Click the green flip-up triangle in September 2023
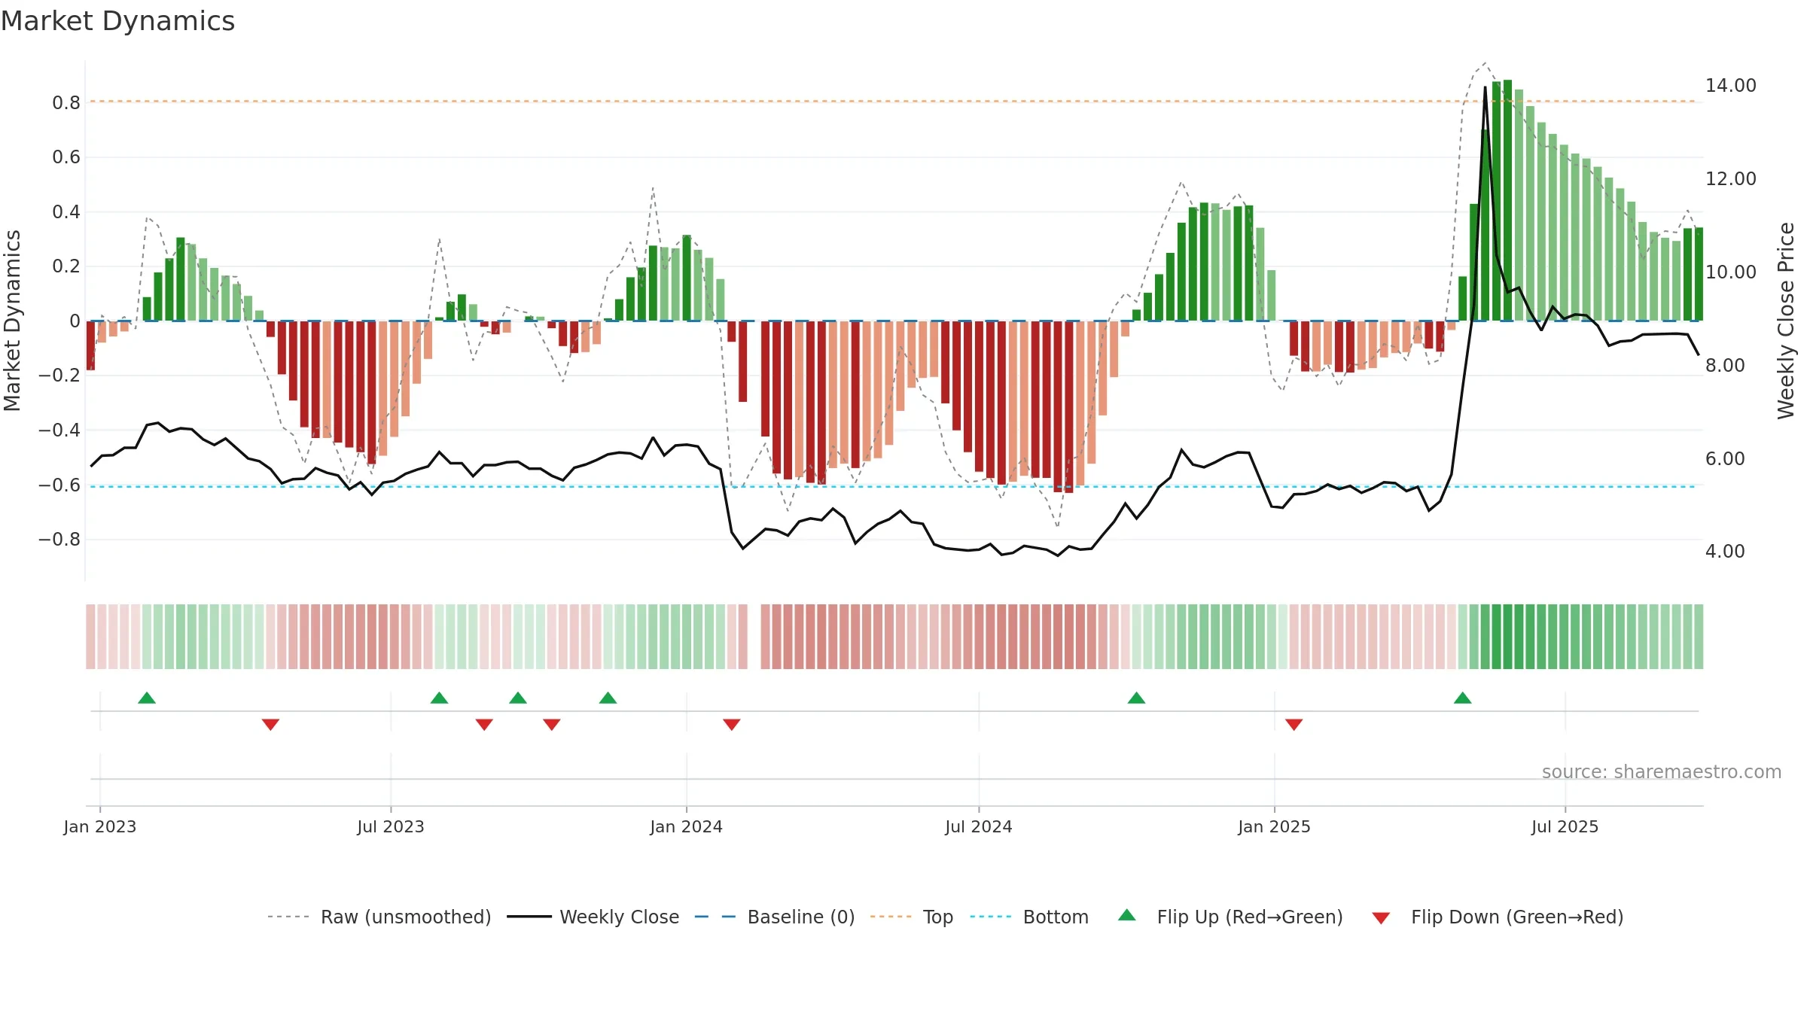Image resolution: width=1807 pixels, height=1016 pixels. (x=518, y=698)
